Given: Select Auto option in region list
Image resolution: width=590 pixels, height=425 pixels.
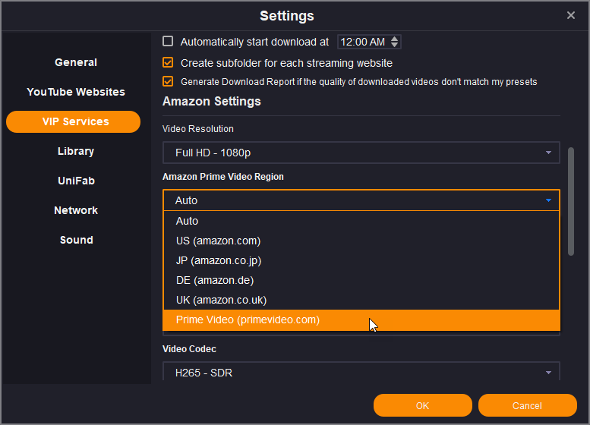Looking at the screenshot, I should coord(187,221).
